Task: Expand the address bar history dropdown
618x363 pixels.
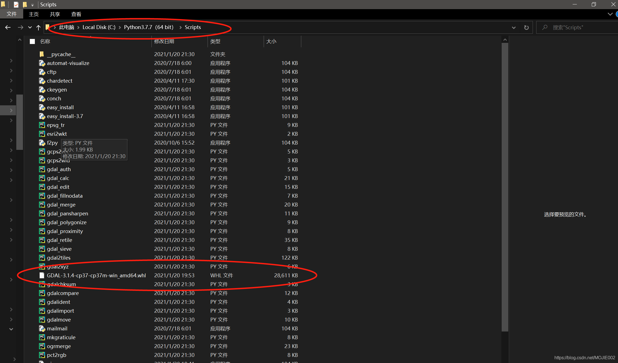Action: coord(514,27)
